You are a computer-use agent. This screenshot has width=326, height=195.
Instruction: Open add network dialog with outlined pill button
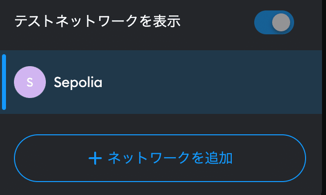160,158
